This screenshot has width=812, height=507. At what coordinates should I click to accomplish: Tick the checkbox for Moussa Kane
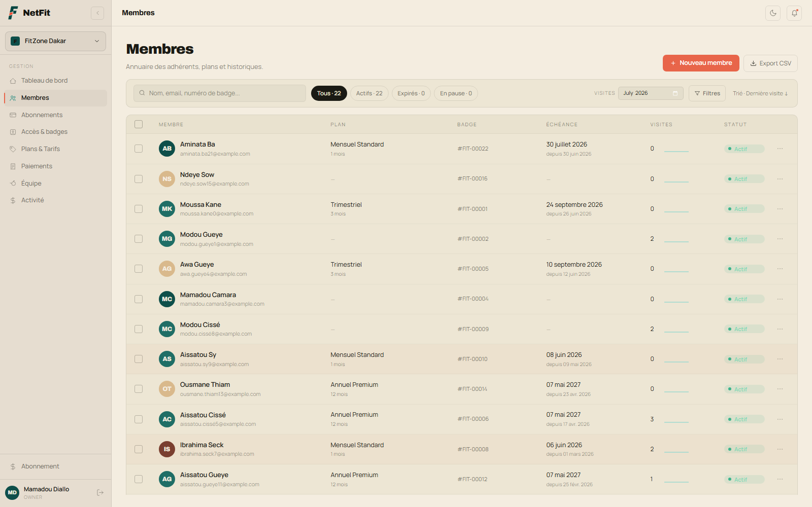[139, 209]
